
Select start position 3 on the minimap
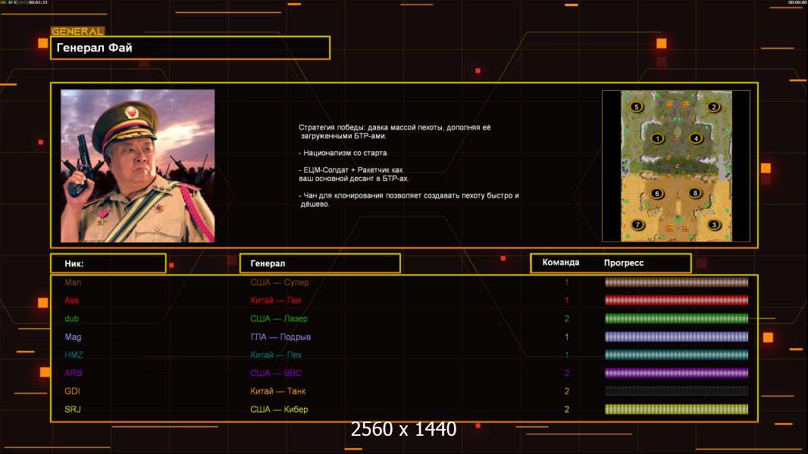tap(714, 225)
